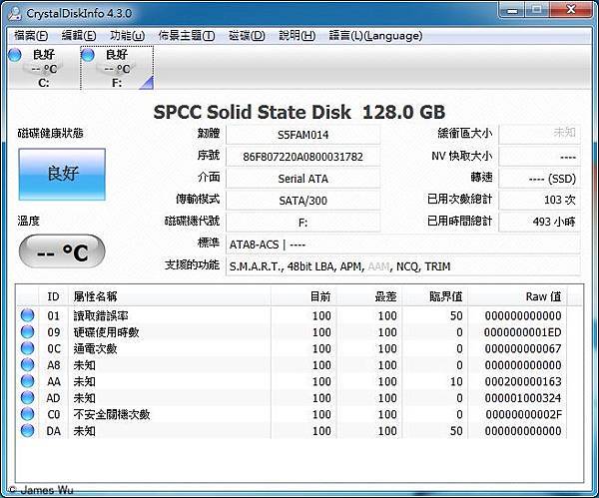Open the 佈景主題(T) menu

tap(187, 36)
